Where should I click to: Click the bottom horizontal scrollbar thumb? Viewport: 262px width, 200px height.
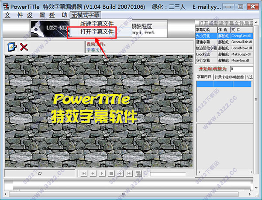click(x=124, y=194)
